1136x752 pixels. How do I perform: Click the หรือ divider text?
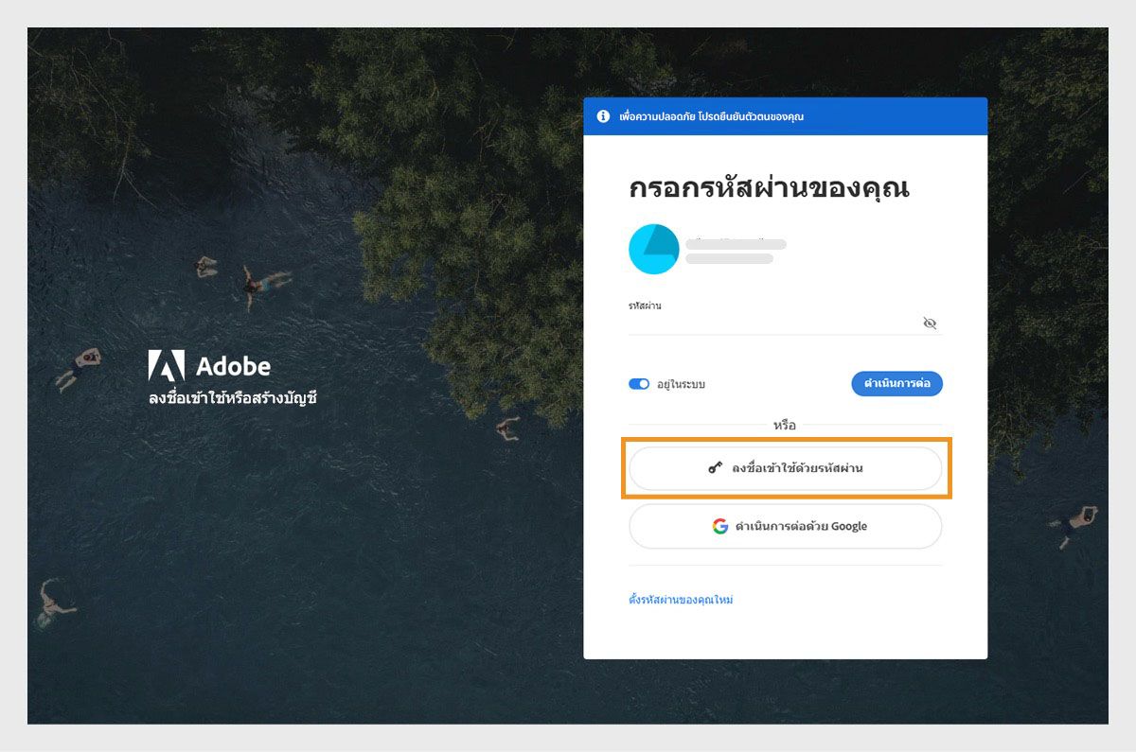[x=785, y=426]
